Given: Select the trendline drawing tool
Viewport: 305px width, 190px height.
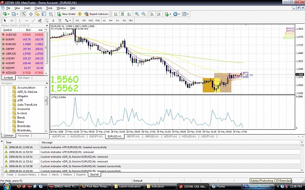Looking at the screenshot, I should tap(33, 20).
